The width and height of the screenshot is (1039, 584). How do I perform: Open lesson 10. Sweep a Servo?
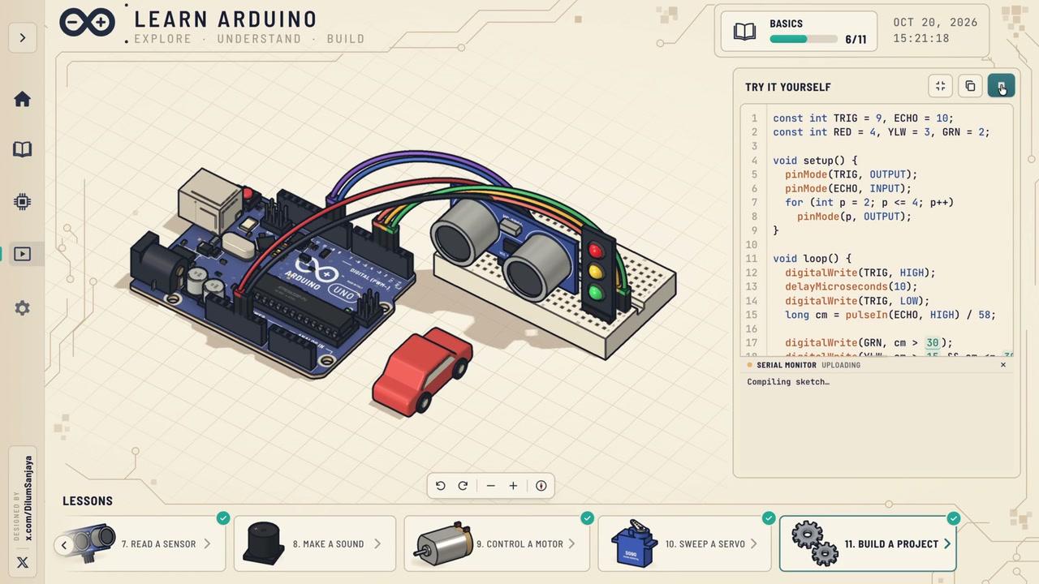click(x=684, y=543)
